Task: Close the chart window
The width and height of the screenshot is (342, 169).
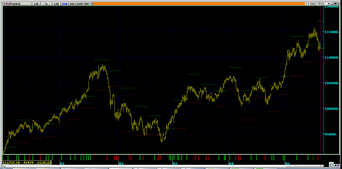Action: click(338, 4)
